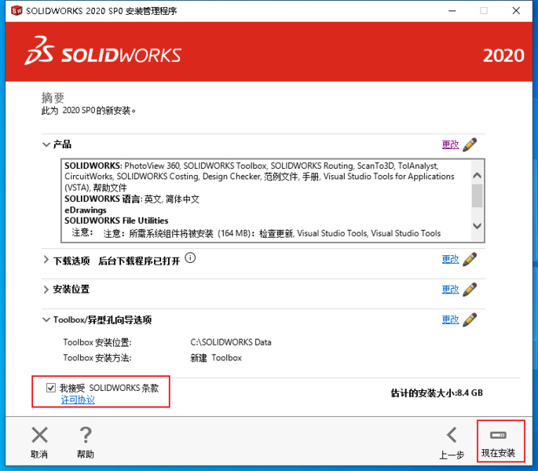Open the 许可协议 link
This screenshot has width=538, height=471.
[78, 400]
